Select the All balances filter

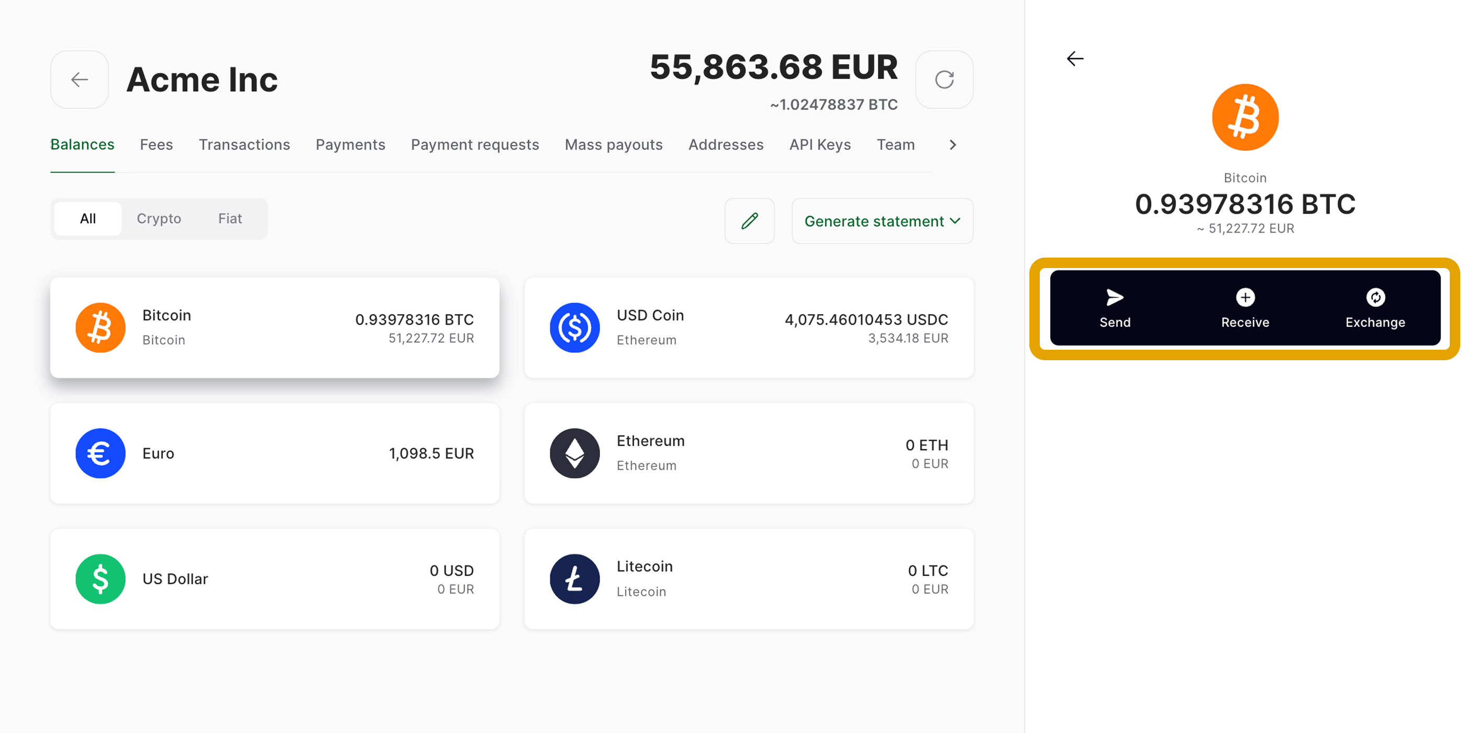point(87,218)
